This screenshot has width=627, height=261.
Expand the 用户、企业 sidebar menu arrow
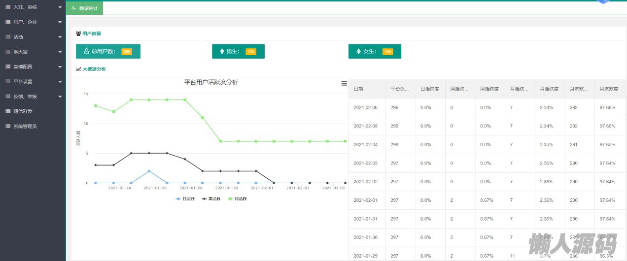point(60,23)
